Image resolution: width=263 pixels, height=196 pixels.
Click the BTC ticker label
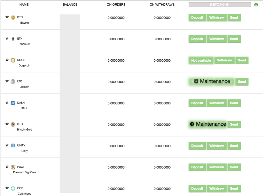point(20,17)
